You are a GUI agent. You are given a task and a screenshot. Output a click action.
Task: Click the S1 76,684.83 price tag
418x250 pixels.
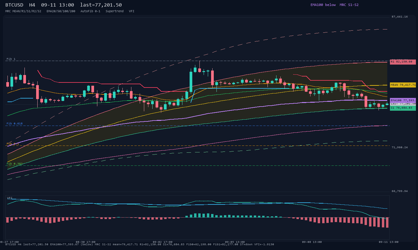tap(403, 108)
